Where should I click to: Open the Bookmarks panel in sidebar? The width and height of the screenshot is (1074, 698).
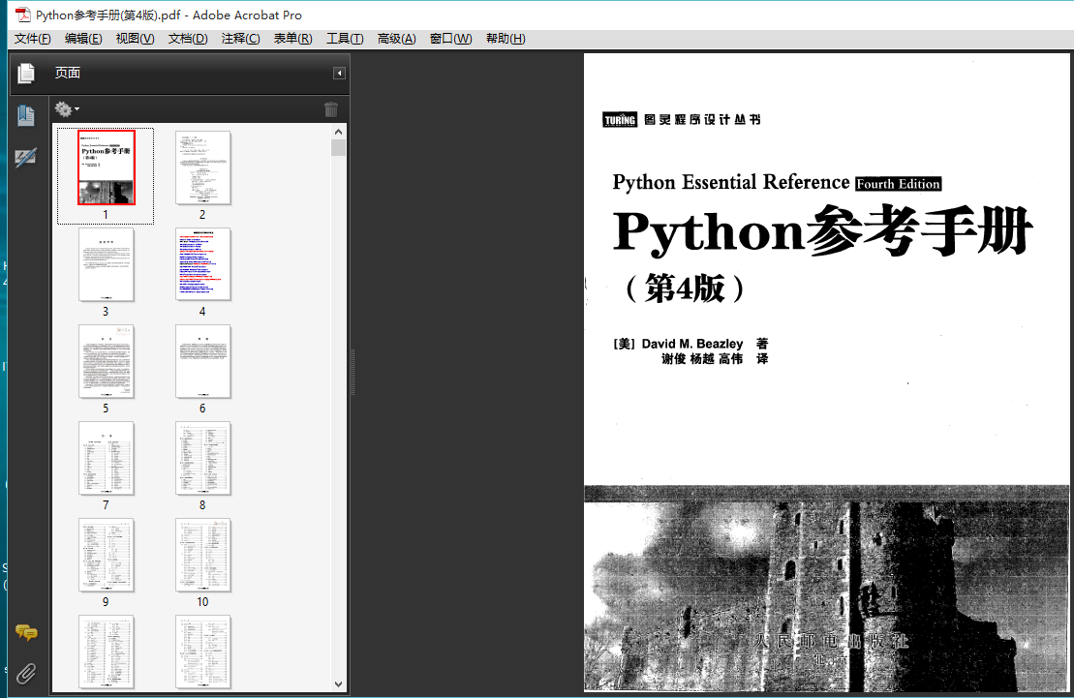click(x=26, y=115)
